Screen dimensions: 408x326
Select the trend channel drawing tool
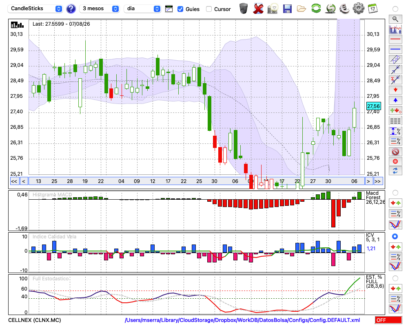tap(395, 59)
